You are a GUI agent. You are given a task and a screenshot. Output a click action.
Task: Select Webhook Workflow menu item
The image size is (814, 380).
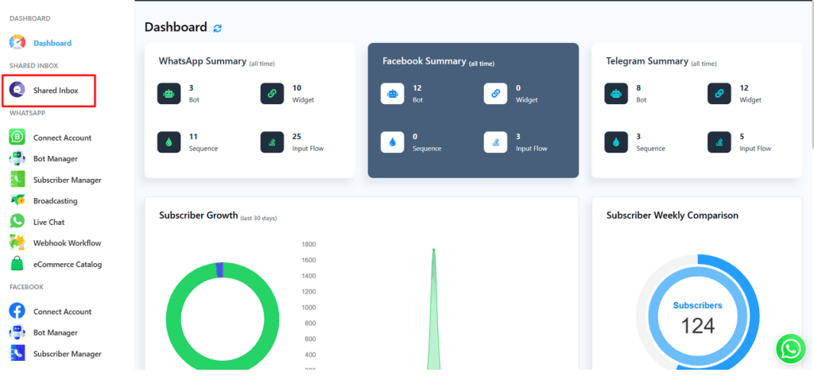click(67, 243)
